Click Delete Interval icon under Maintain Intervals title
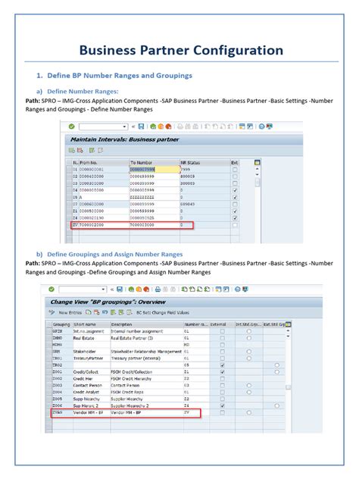359x479 pixels. [x=80, y=150]
